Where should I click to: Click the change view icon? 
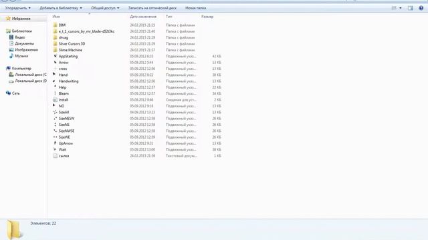click(x=394, y=8)
